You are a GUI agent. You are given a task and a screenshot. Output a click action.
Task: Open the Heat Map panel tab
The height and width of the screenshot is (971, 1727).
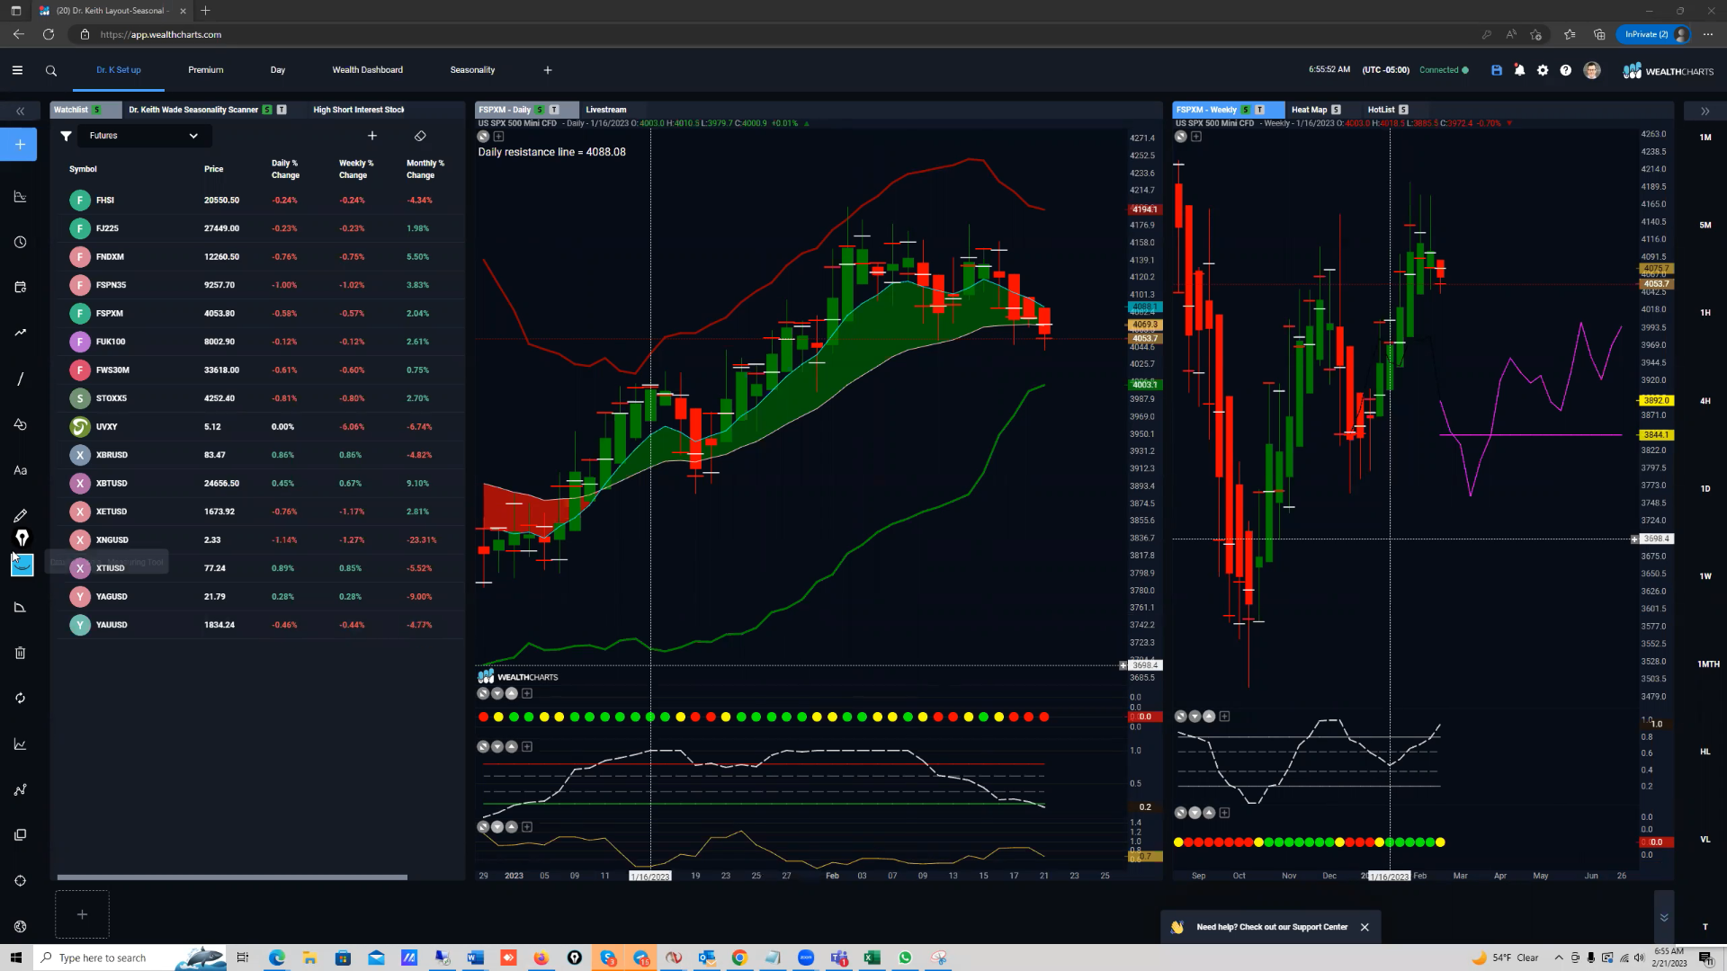[1309, 110]
